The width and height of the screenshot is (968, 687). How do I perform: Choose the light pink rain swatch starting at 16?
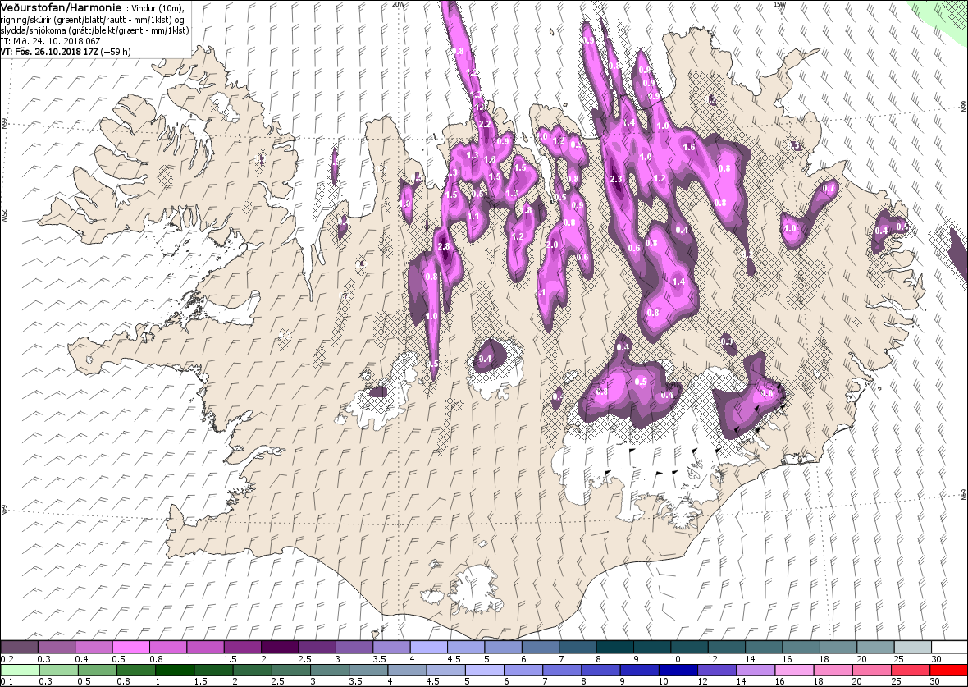(x=794, y=671)
